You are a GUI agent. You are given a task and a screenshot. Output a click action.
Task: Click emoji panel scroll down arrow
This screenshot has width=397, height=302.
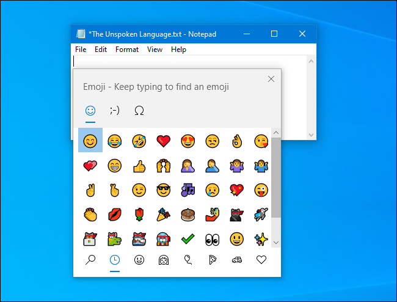tap(275, 243)
